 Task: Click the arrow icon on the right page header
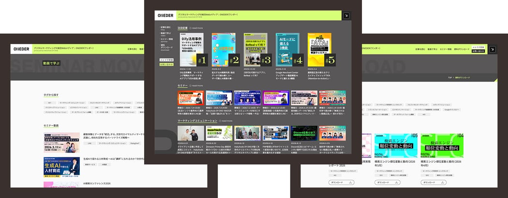[x=493, y=49]
